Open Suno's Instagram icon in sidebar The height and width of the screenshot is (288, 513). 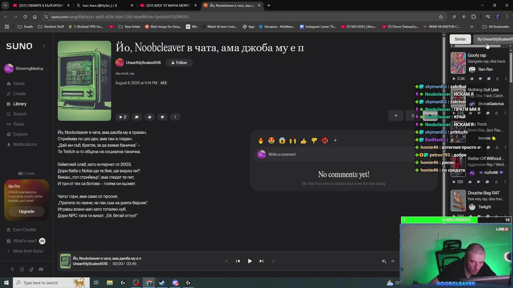(22, 270)
